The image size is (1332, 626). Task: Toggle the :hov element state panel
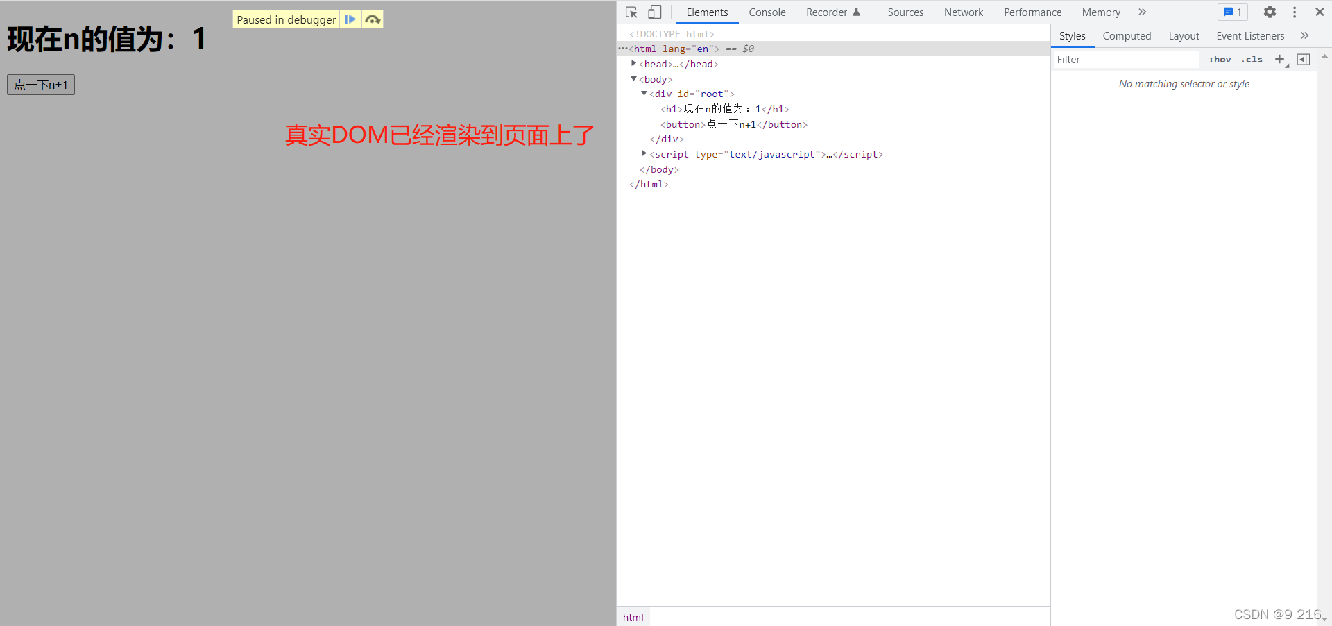1220,59
